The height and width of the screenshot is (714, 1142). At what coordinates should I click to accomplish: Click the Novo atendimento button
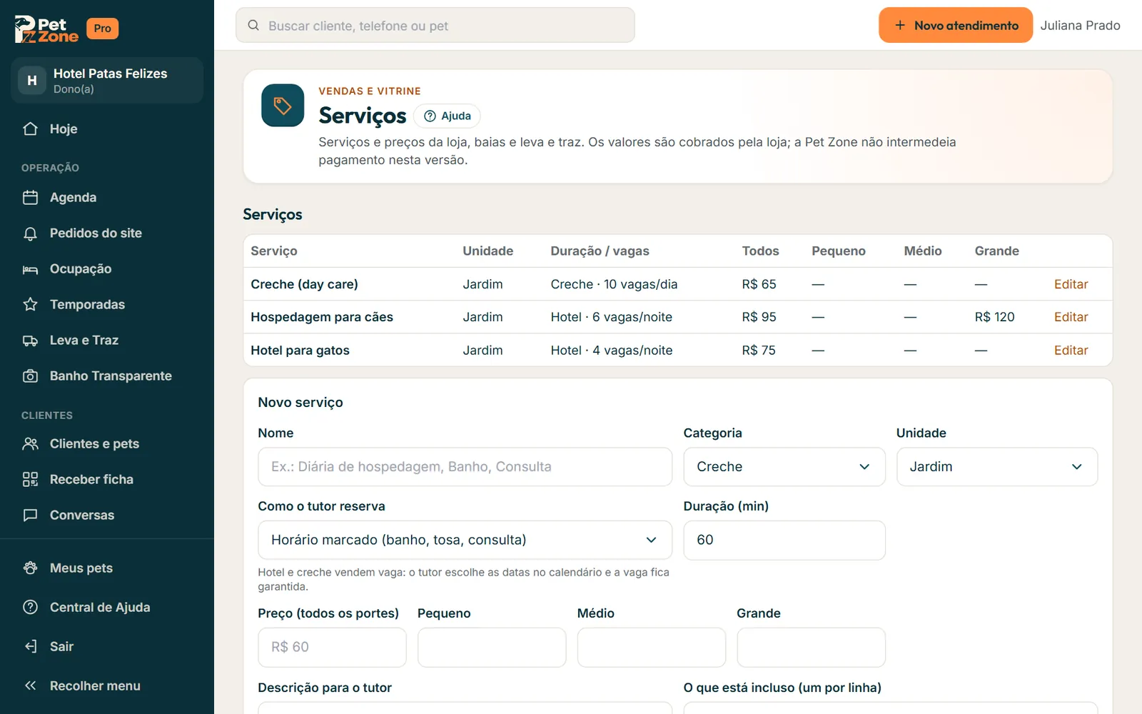[956, 25]
